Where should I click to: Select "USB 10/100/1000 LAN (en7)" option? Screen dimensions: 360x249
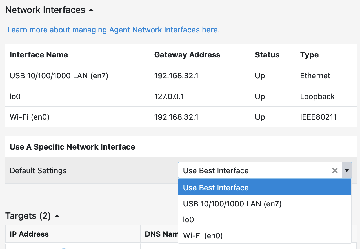click(x=232, y=204)
